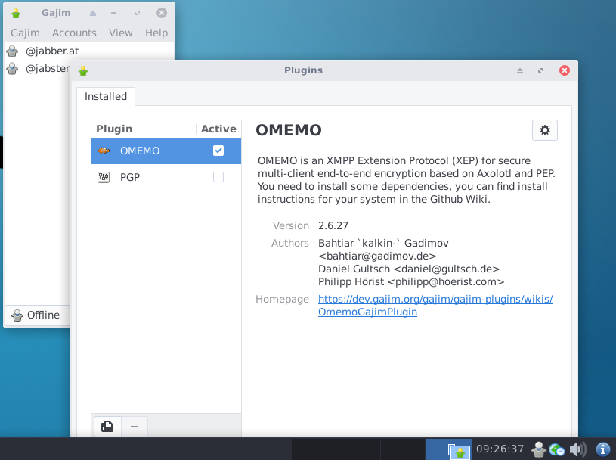
Task: Disable the OMEMO plugin checkbox
Action: pos(218,151)
